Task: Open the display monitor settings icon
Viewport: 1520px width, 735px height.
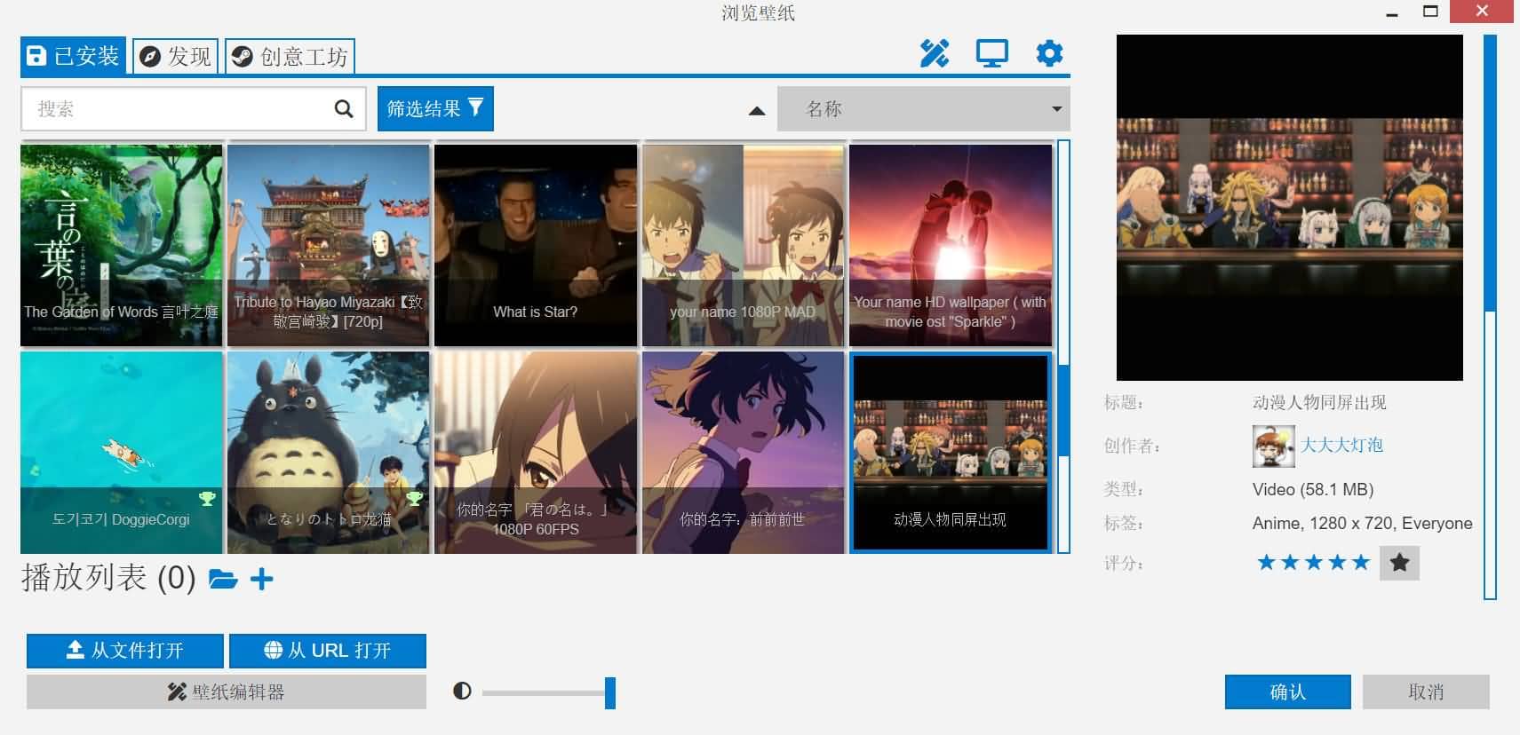Action: pyautogui.click(x=991, y=53)
